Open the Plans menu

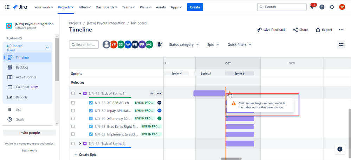tap(145, 7)
